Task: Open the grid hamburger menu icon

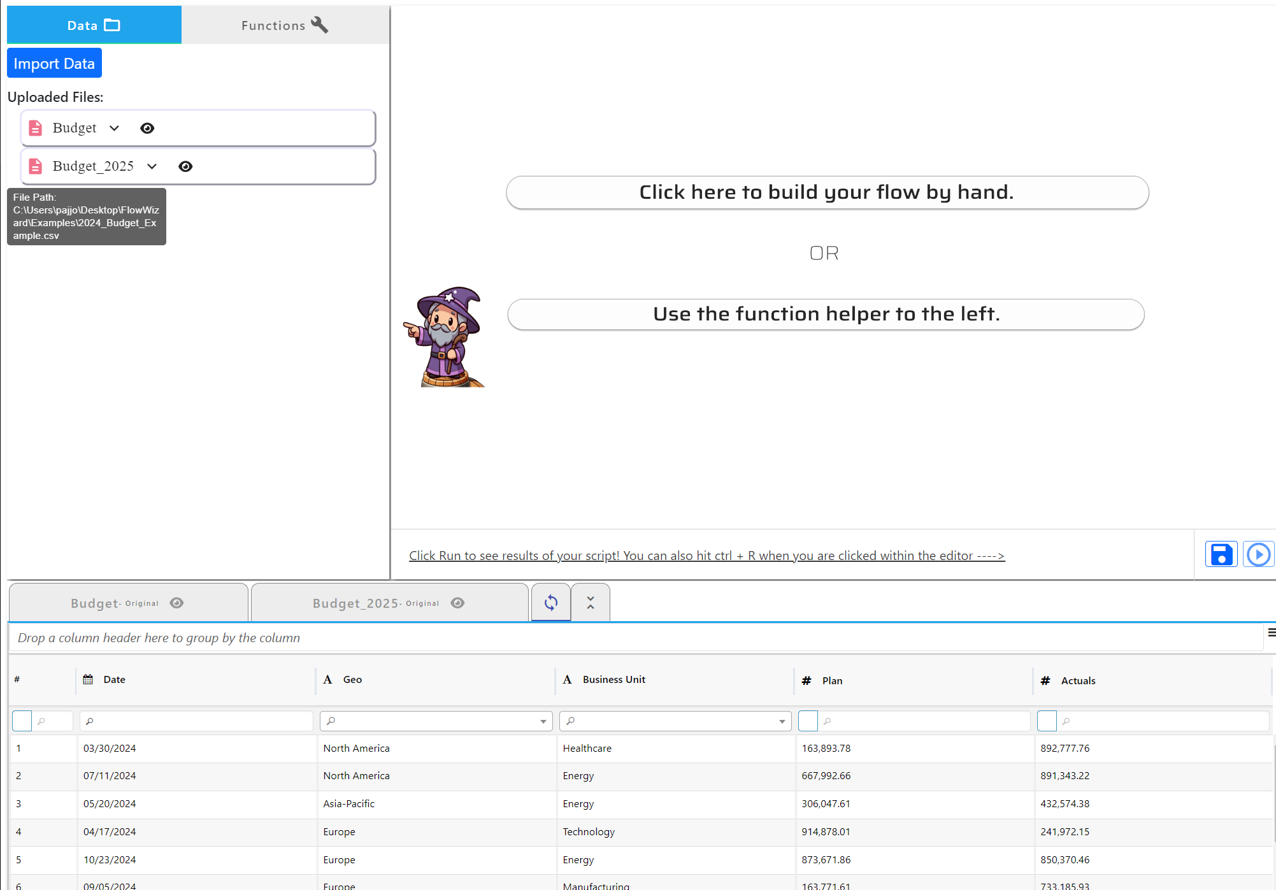Action: pyautogui.click(x=1271, y=633)
